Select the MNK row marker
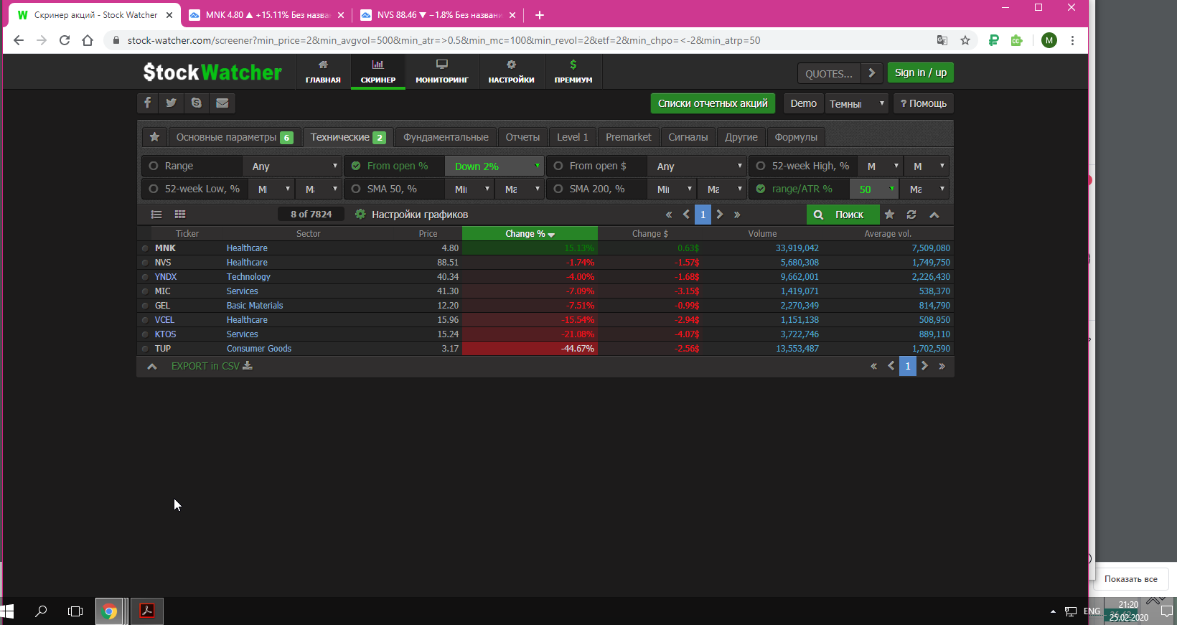Viewport: 1177px width, 625px height. click(x=145, y=248)
